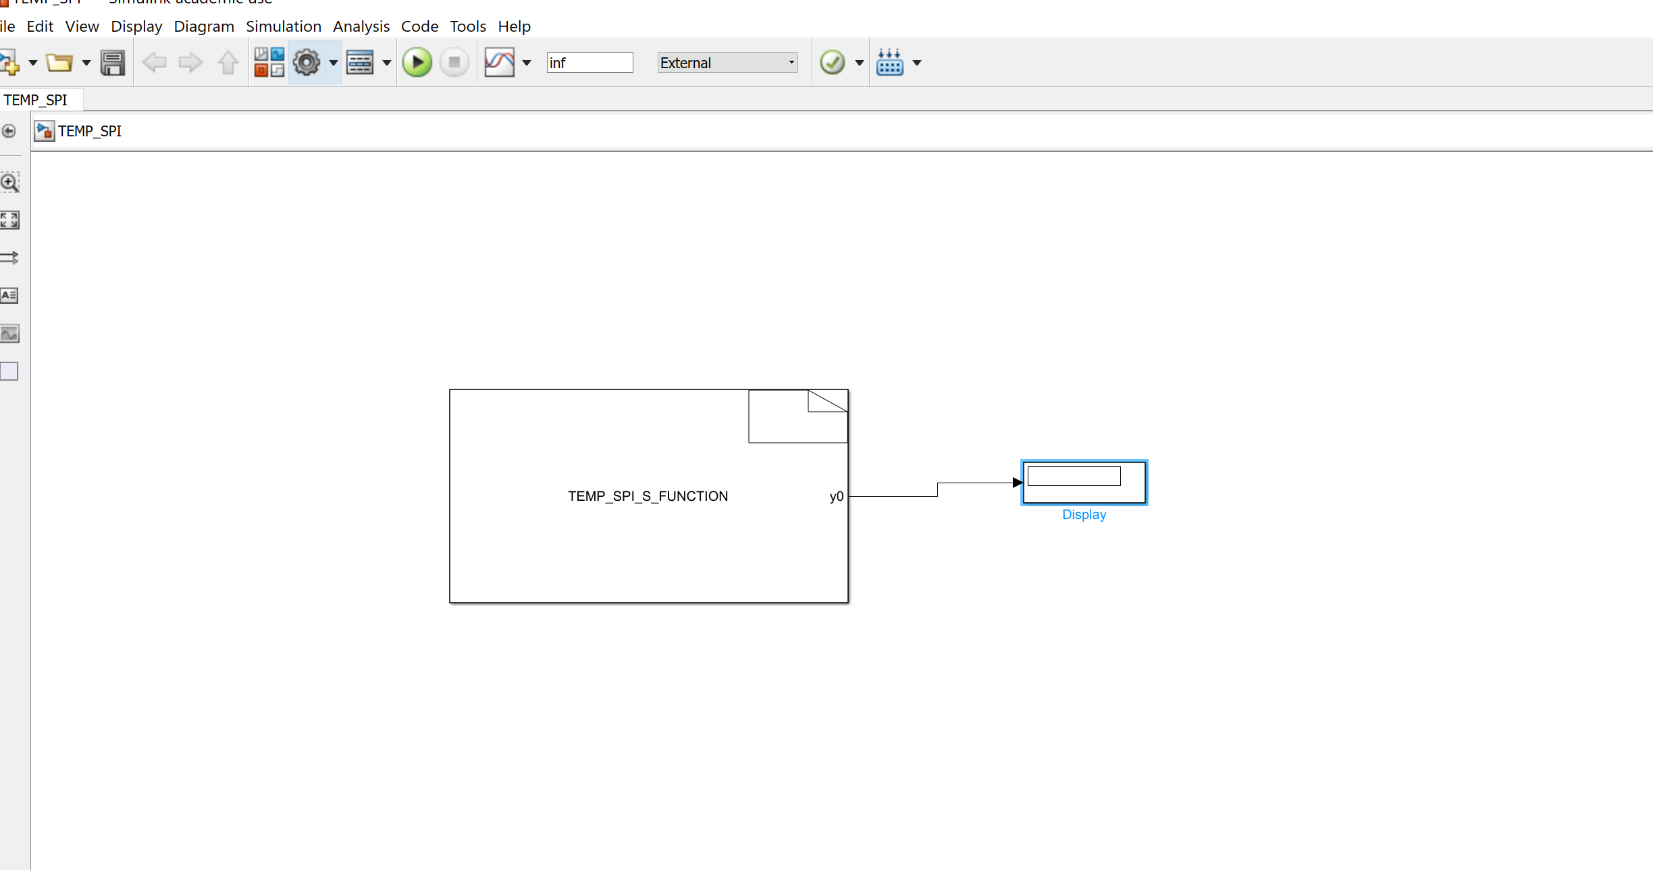Click the TEMP_SPI model icon in breadcrumb

tap(45, 131)
